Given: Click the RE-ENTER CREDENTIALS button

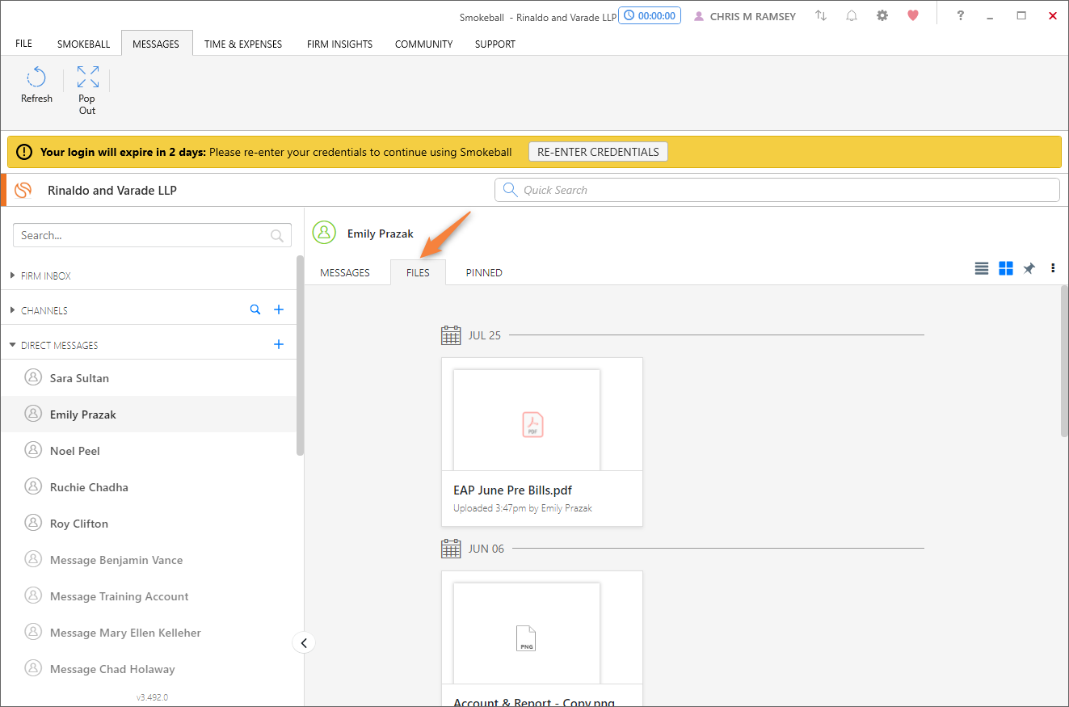Looking at the screenshot, I should point(598,152).
